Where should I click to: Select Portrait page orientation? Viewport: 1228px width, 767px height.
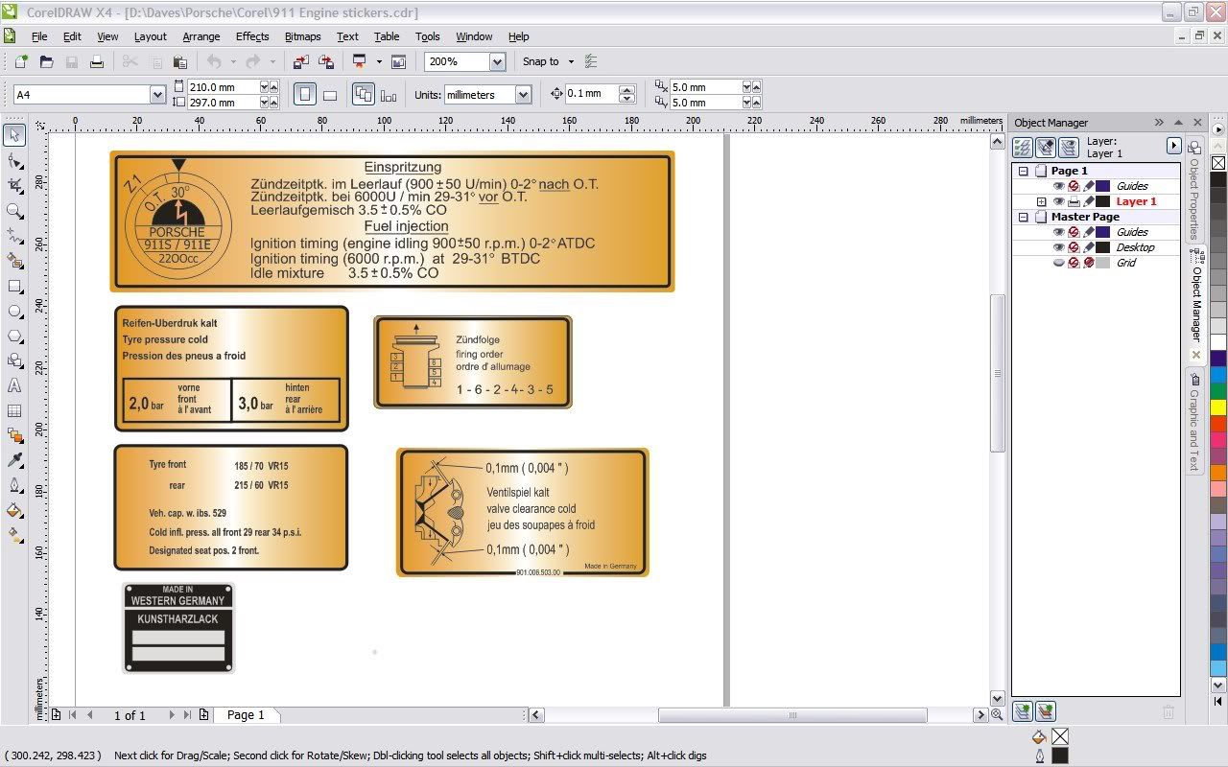point(304,94)
